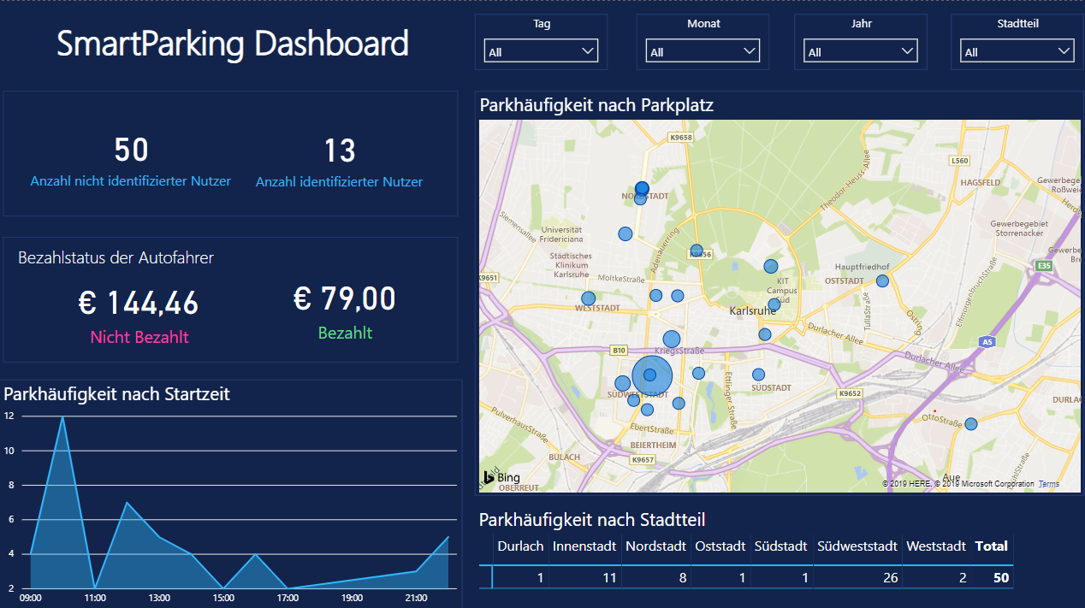Click the 19:00 x-axis label
Screen dimensions: 1085x608
[x=352, y=598]
